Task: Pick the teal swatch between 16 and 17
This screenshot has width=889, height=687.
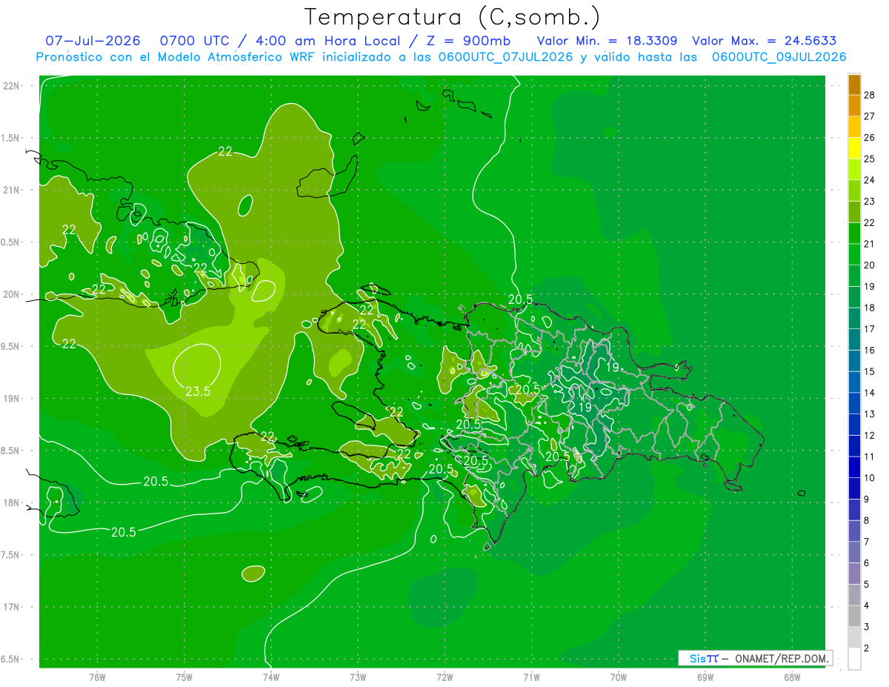Action: 854,339
